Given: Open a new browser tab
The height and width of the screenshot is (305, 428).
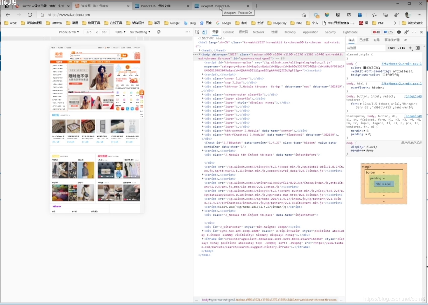Looking at the screenshot, I should (256, 6).
